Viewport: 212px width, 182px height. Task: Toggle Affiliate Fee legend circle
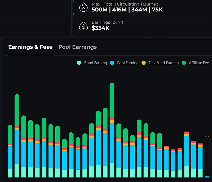[184, 63]
